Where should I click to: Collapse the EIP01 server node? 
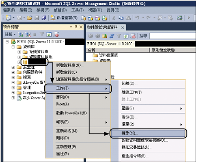(7, 42)
